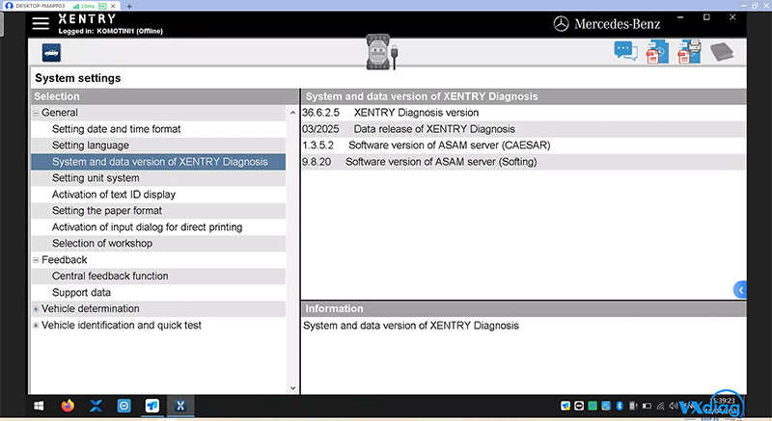This screenshot has height=421, width=772.
Task: Click the battery tray icon
Action: tap(647, 407)
